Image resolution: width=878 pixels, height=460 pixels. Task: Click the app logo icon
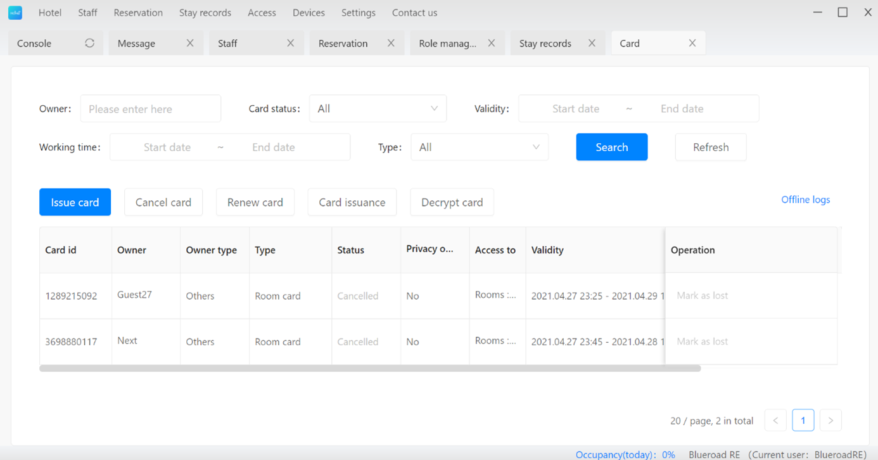click(15, 13)
